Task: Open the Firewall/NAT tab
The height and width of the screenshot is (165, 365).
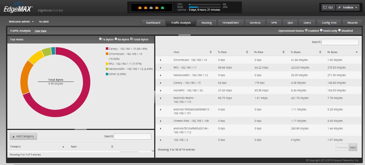Action: pyautogui.click(x=231, y=23)
